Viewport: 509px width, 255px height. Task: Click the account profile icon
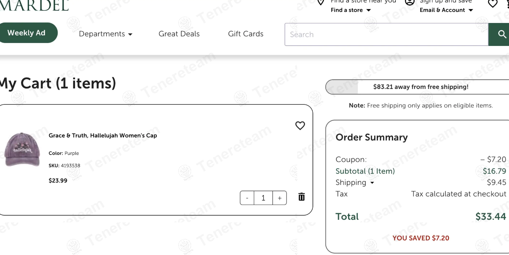(x=410, y=3)
